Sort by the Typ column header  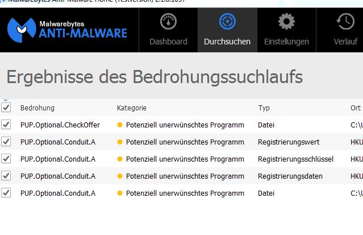(x=264, y=108)
